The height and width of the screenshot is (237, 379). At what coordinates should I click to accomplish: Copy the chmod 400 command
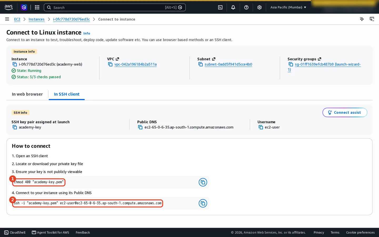(203, 182)
